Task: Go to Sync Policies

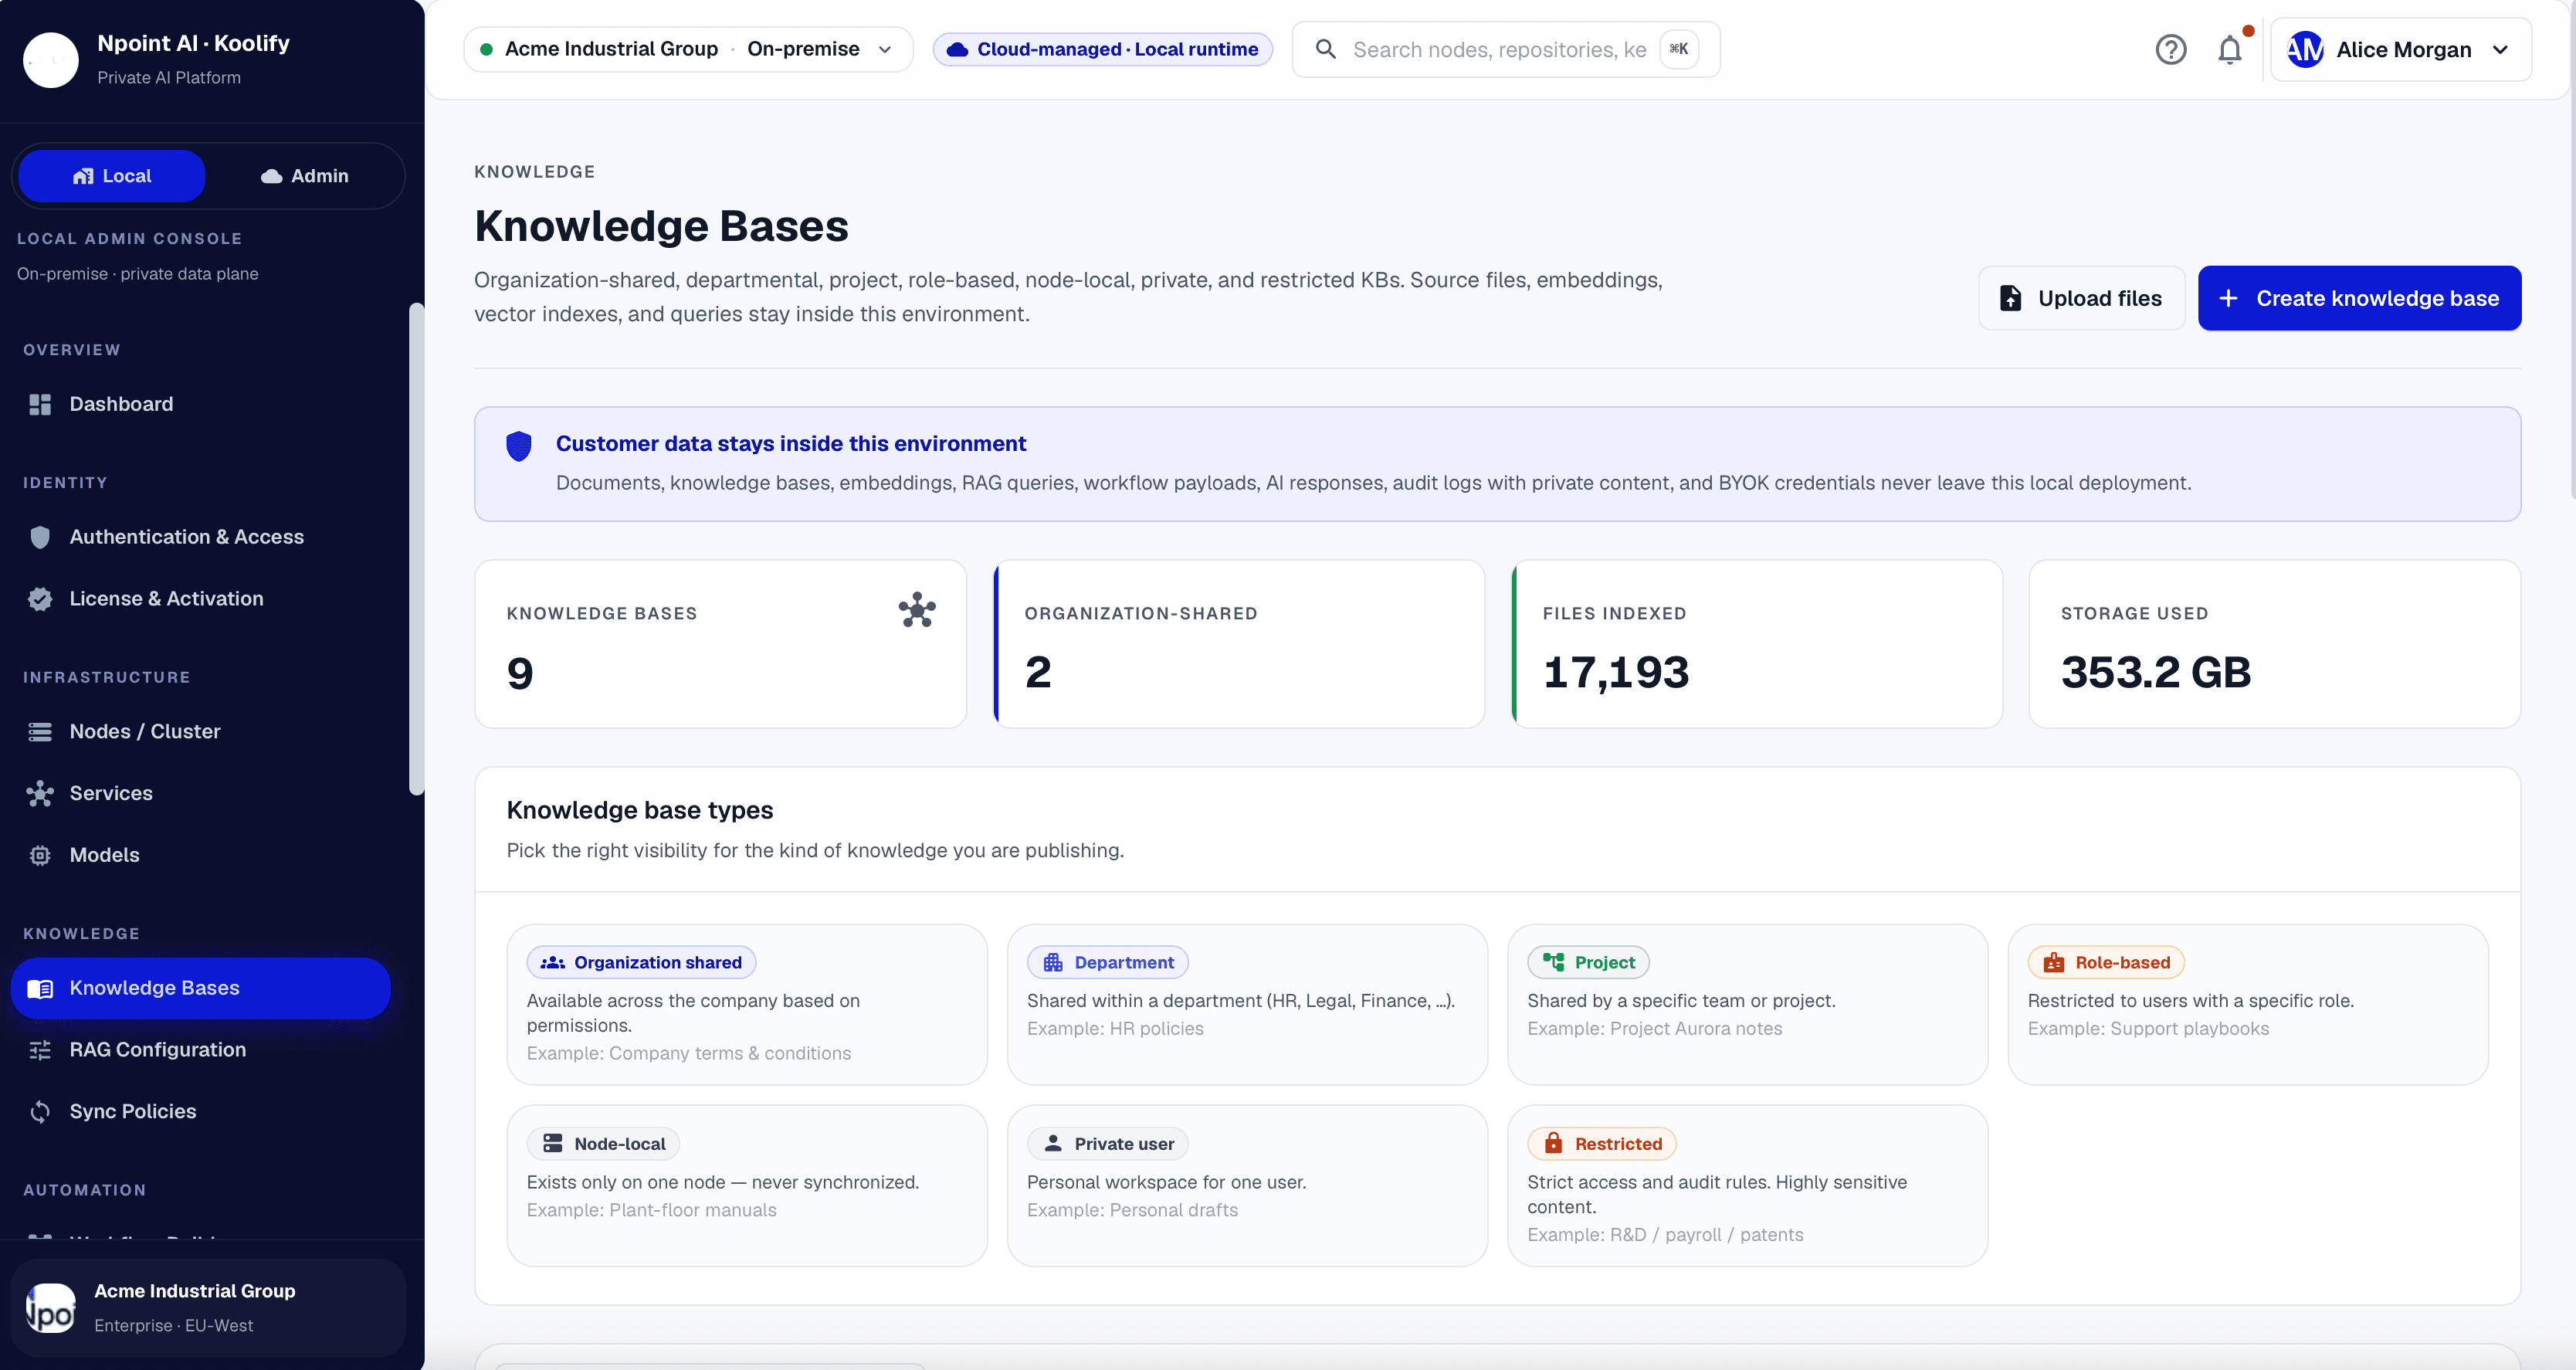Action: click(200, 1112)
